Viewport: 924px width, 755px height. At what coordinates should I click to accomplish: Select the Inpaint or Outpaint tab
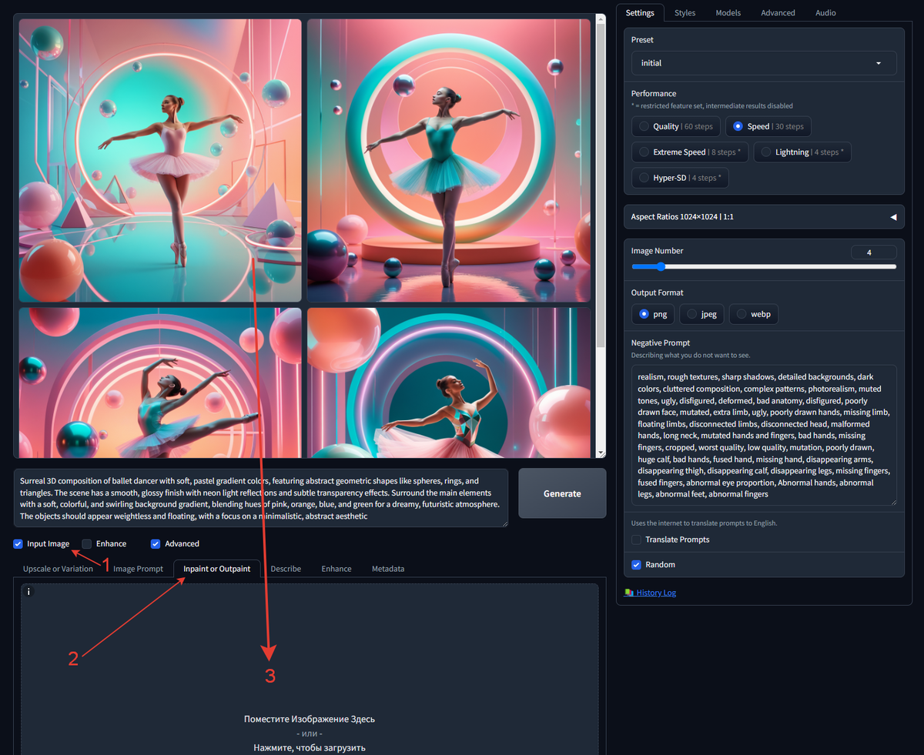tap(217, 569)
